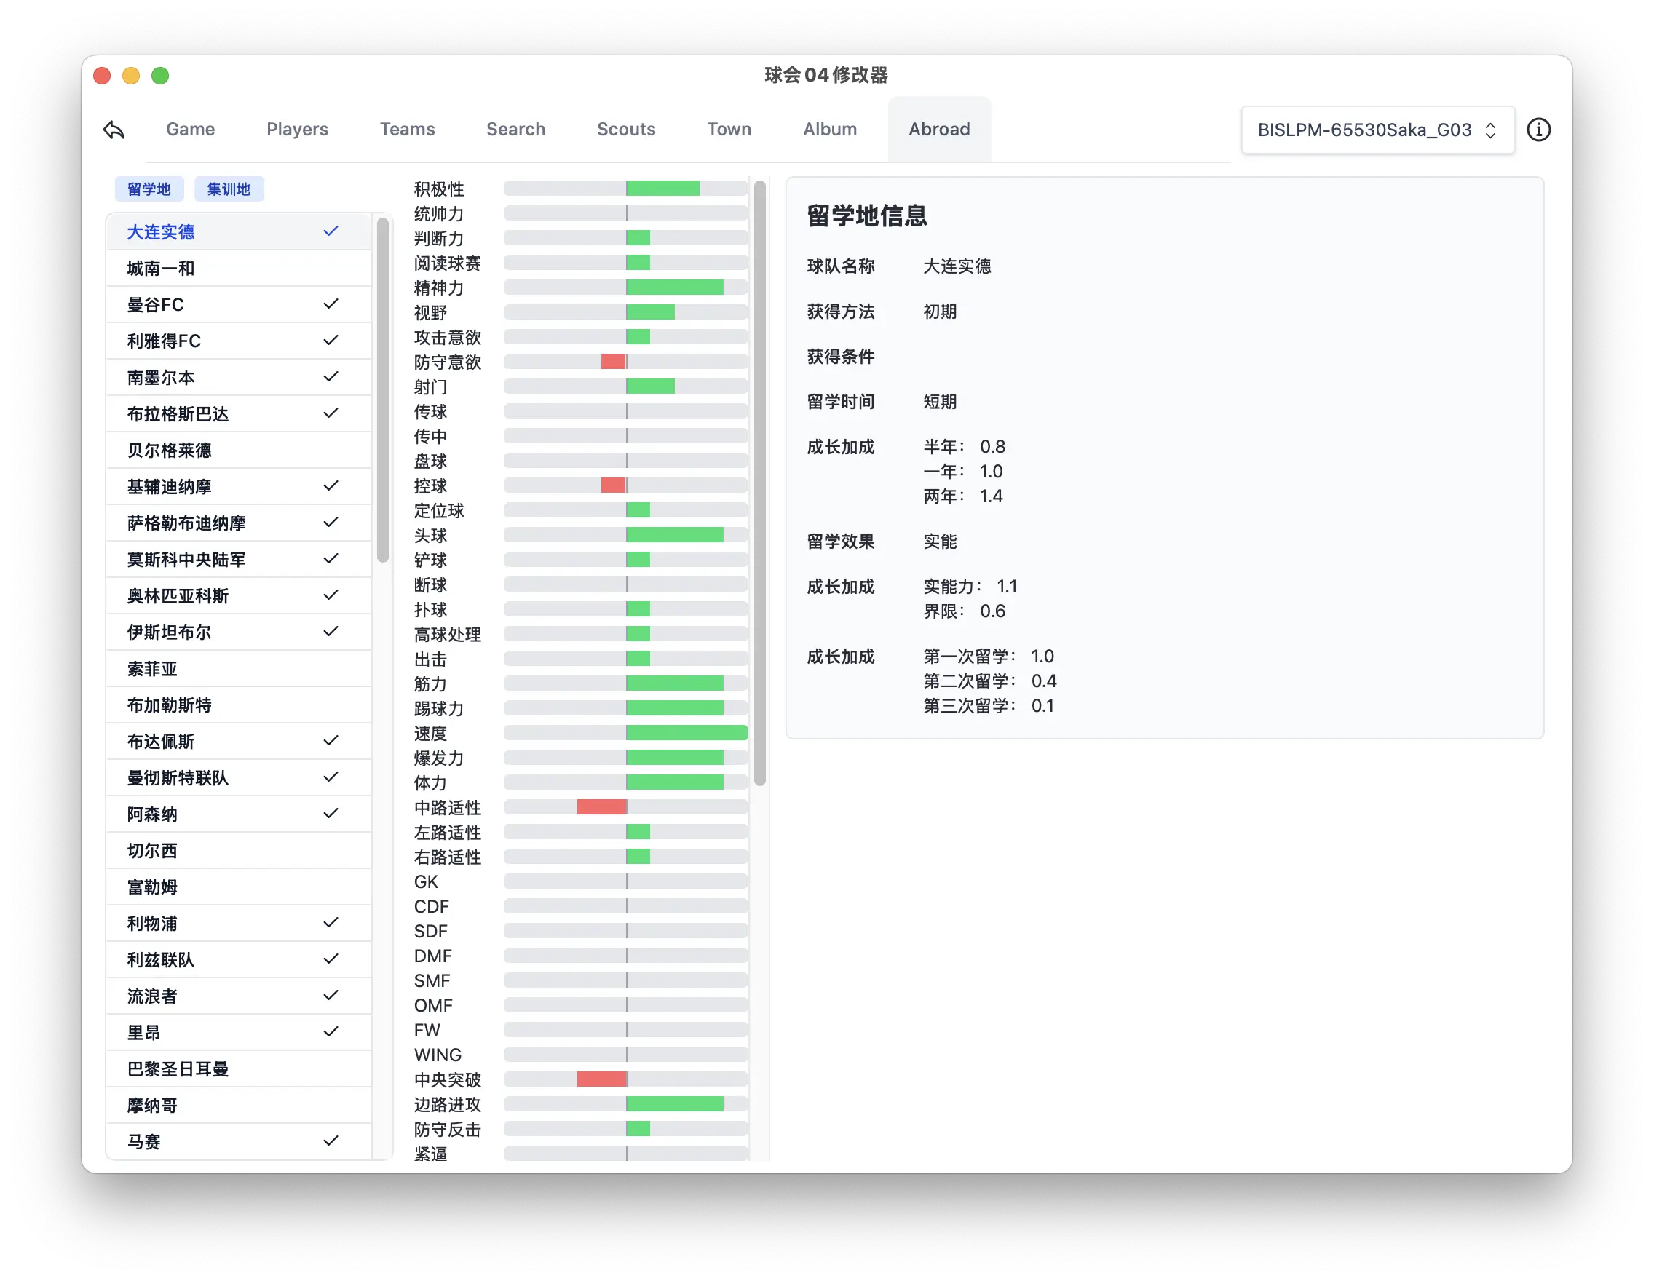Click the undo arrow icon
The width and height of the screenshot is (1654, 1281).
click(114, 130)
